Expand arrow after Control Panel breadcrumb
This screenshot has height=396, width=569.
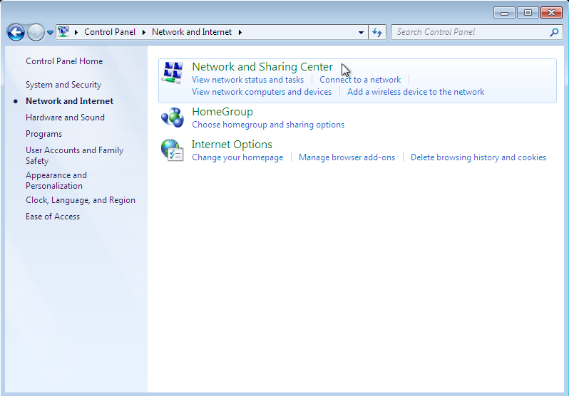pos(144,32)
